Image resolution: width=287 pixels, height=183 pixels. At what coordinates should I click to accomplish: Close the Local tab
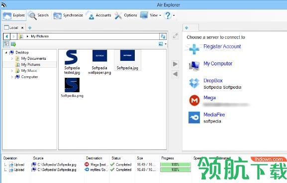pos(22,28)
